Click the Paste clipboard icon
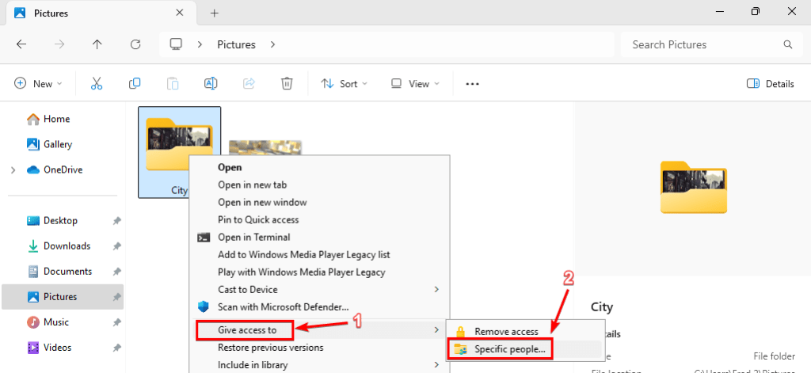 [173, 83]
